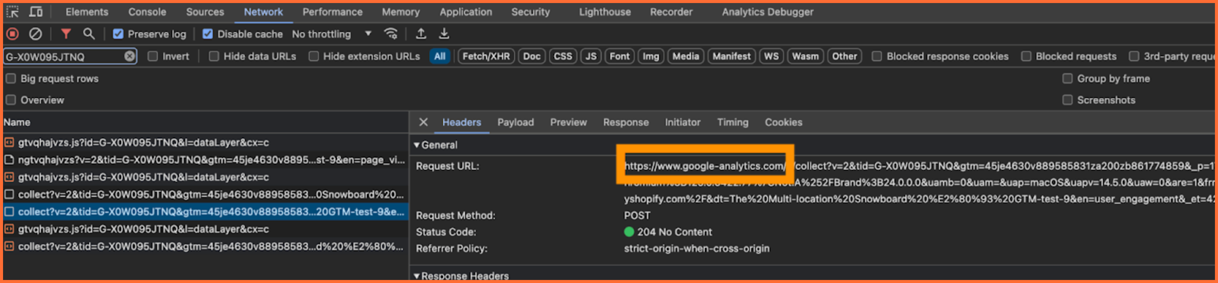Clear the network log
1218x283 pixels.
(x=35, y=34)
